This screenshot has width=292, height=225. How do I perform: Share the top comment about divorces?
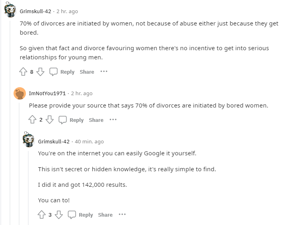click(x=87, y=72)
